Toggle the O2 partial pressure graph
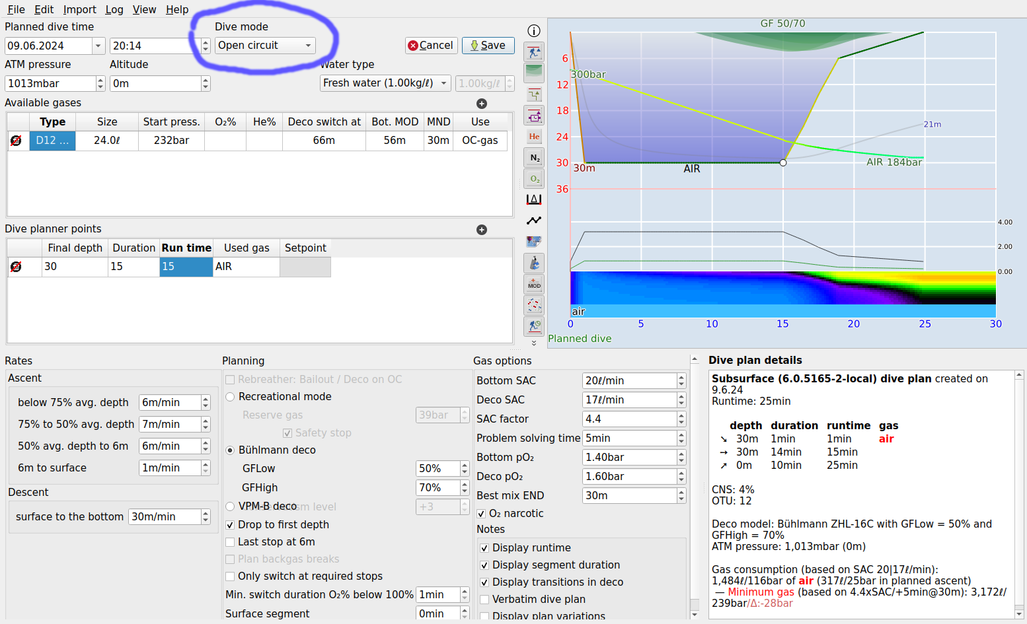This screenshot has width=1027, height=624. [534, 178]
